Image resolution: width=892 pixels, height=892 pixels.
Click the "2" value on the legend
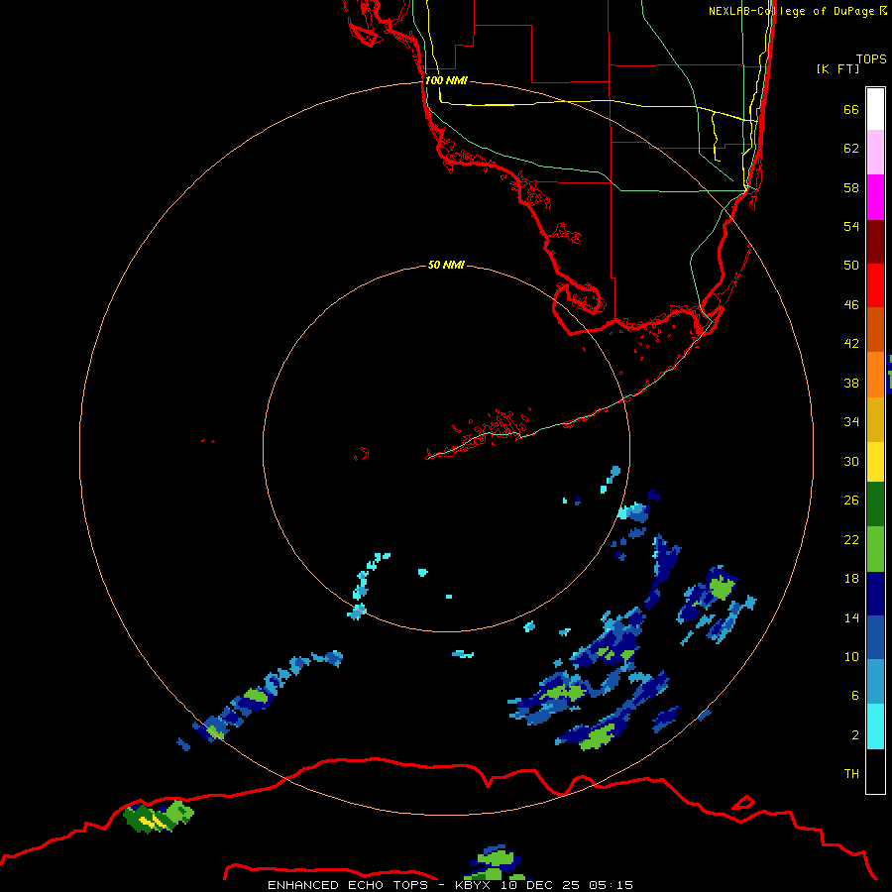coord(854,734)
